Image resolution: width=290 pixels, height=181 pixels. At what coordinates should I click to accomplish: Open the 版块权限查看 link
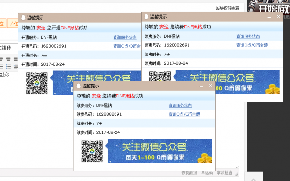pyautogui.click(x=228, y=8)
